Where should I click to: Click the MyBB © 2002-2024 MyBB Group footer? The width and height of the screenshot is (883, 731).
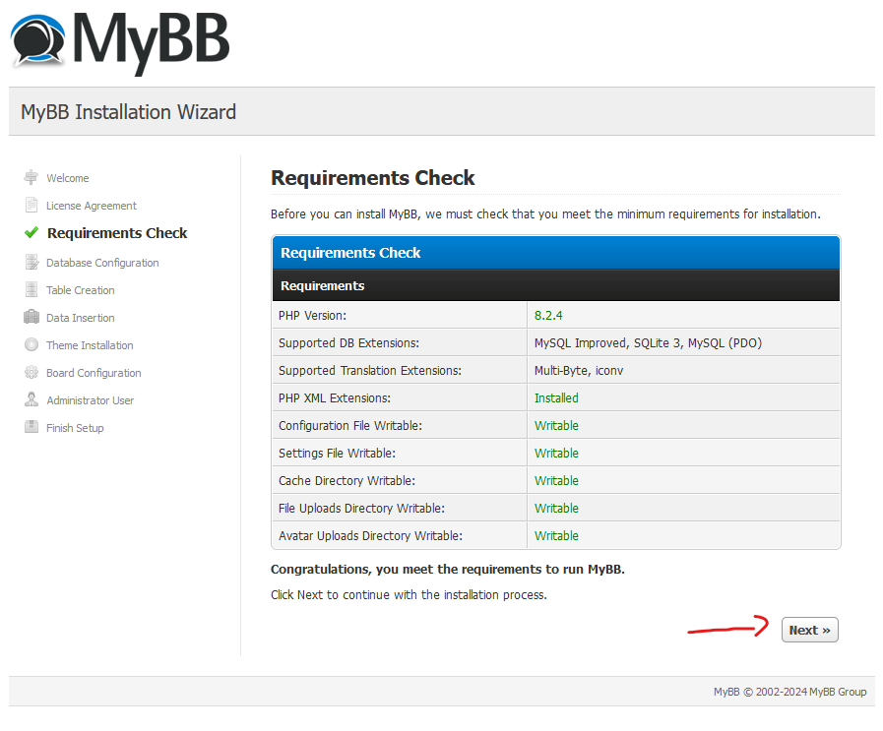pos(790,692)
